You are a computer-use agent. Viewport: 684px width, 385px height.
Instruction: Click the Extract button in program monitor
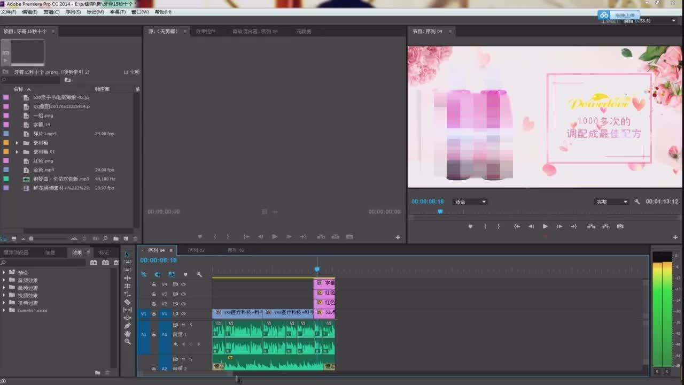click(x=605, y=226)
